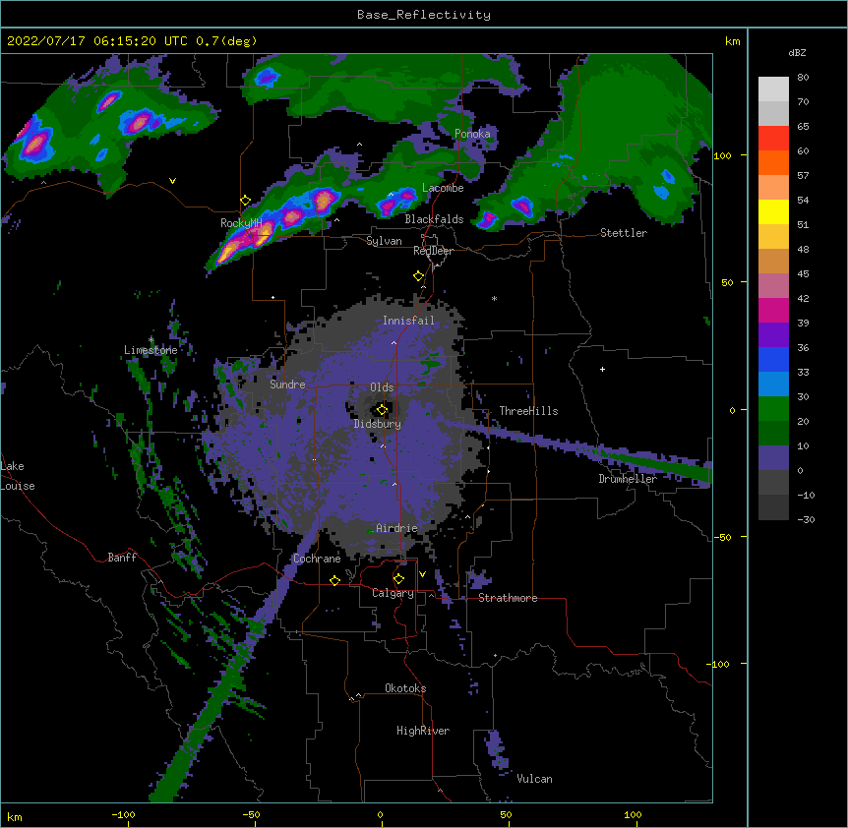Select the orange 57-60 dBZ swatch

(x=773, y=162)
